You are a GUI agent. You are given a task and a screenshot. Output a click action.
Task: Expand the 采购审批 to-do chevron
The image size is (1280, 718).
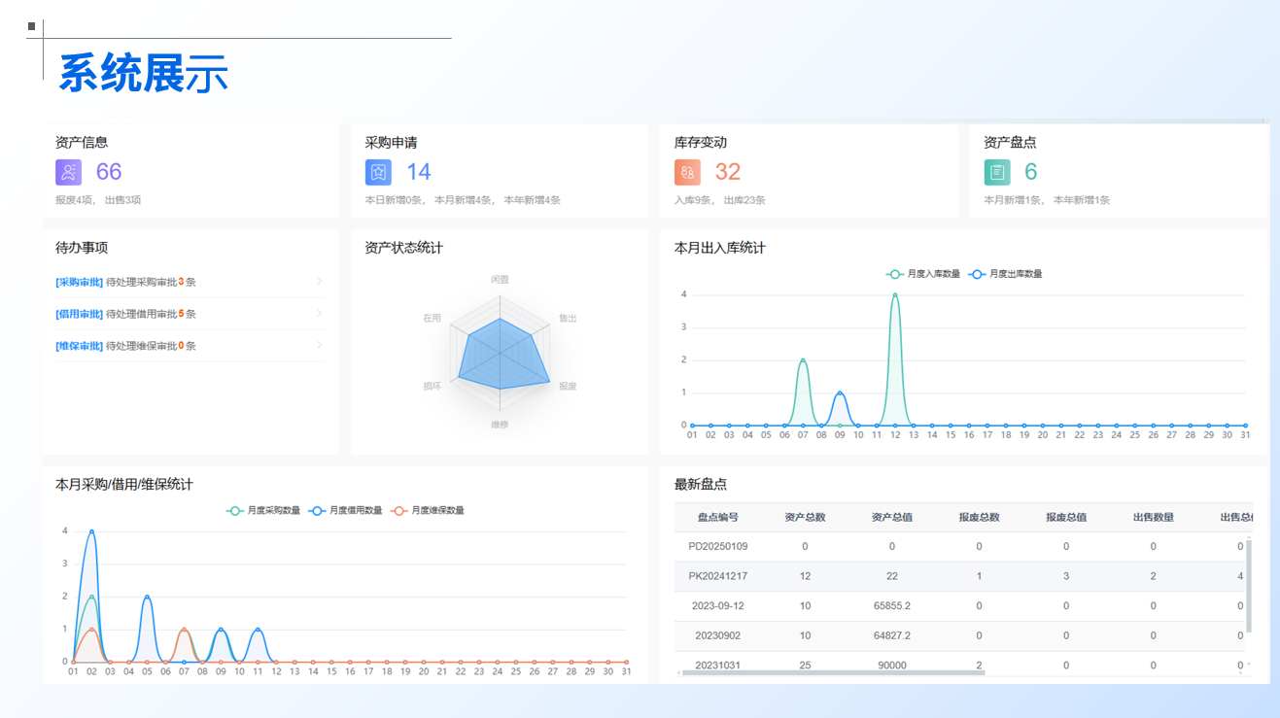point(319,282)
